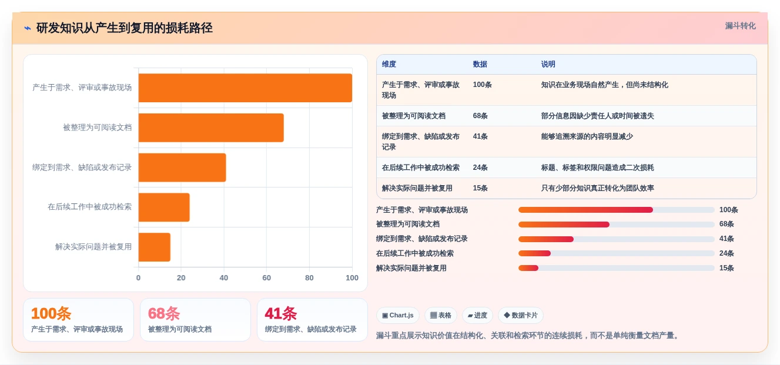
Task: Click the title 研发知识从产生到复用的损耗路径
Action: point(125,28)
